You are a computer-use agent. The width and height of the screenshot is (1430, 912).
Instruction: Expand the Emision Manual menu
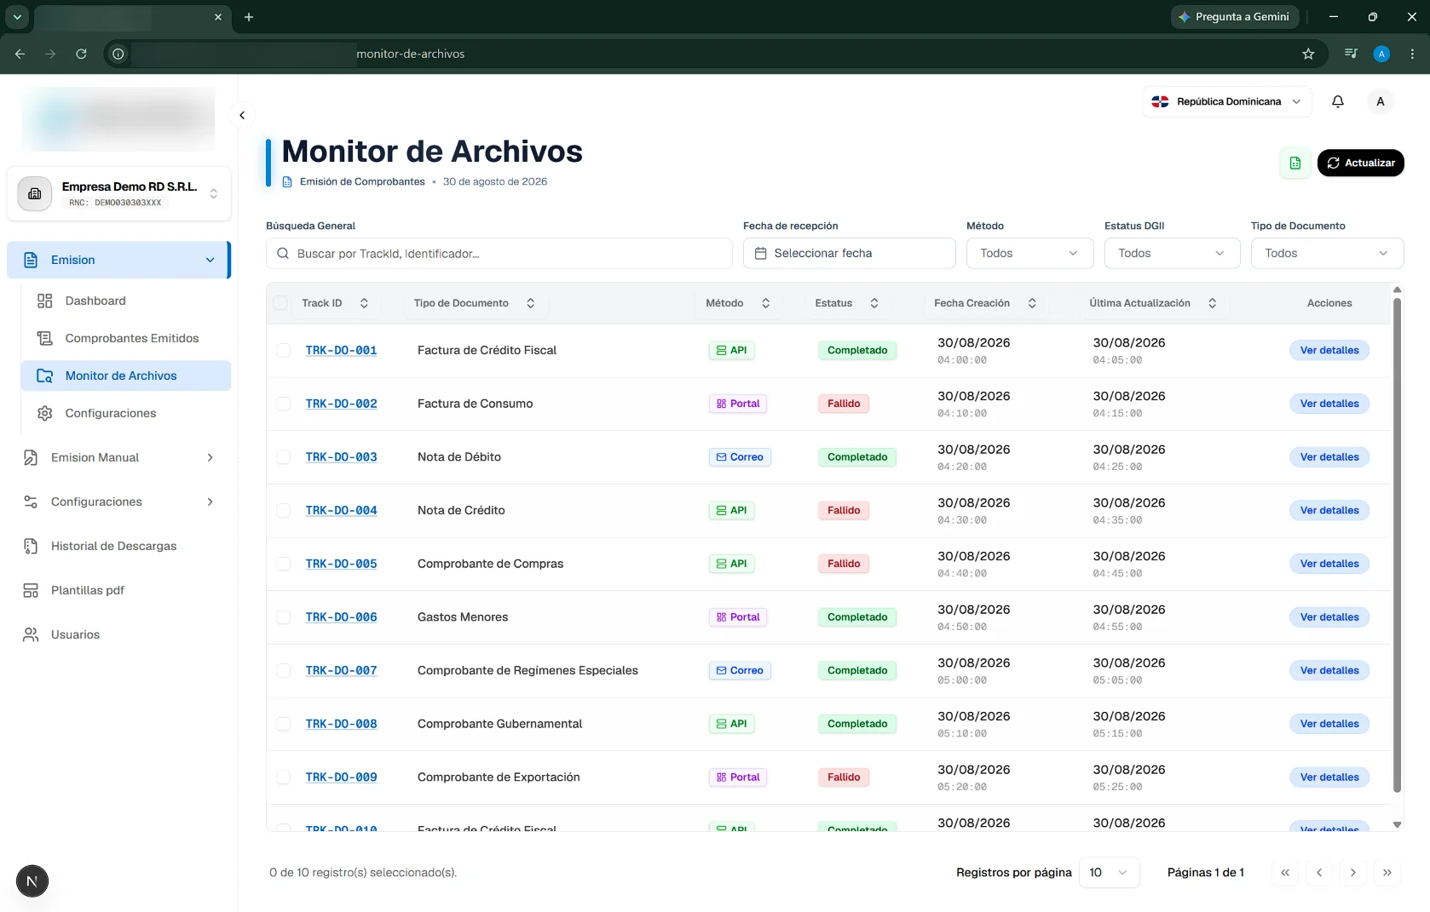(118, 457)
